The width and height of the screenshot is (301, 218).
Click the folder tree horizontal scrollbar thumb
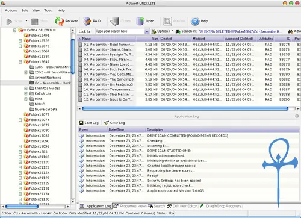click(22, 207)
